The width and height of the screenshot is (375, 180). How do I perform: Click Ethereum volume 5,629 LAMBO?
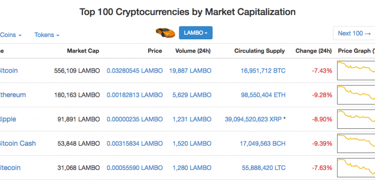(192, 95)
